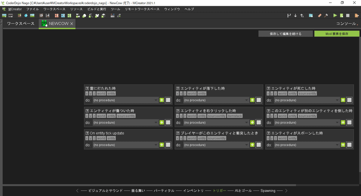Click the 保存して編集を続ける button

pyautogui.click(x=285, y=33)
